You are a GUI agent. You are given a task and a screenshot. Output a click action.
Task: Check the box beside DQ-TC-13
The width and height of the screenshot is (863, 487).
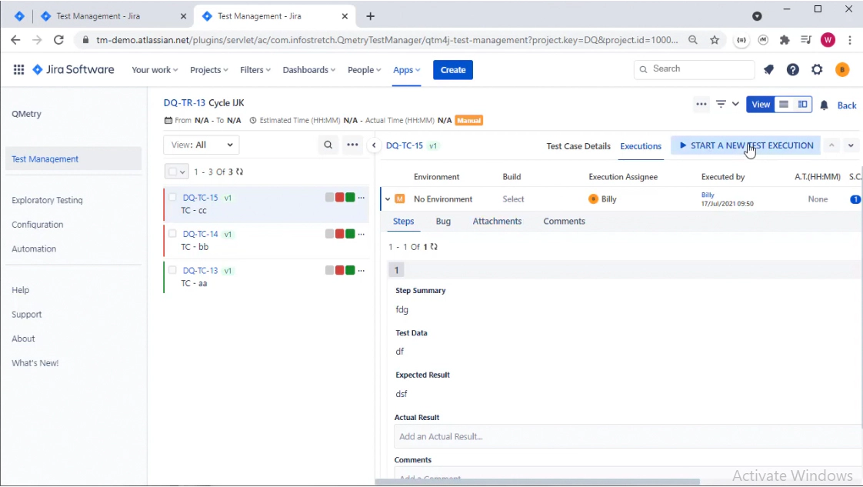tap(173, 270)
